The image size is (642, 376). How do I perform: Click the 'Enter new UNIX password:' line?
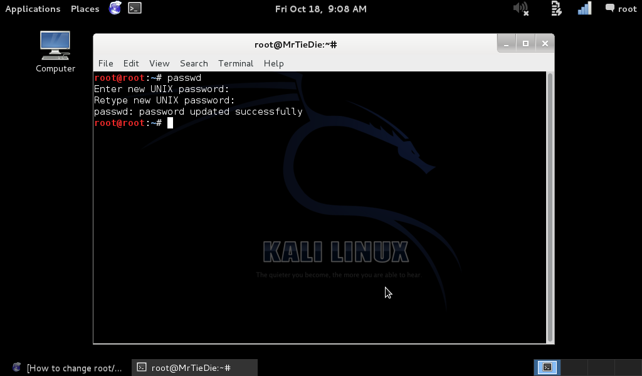click(161, 89)
